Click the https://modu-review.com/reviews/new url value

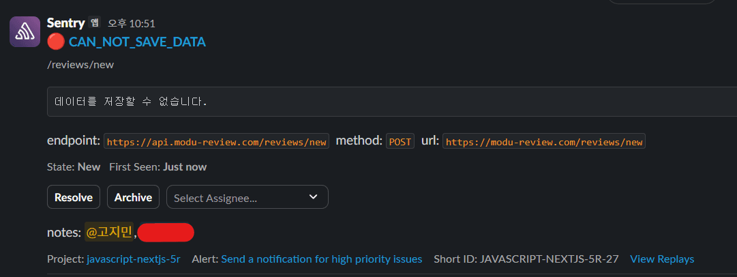tap(543, 142)
